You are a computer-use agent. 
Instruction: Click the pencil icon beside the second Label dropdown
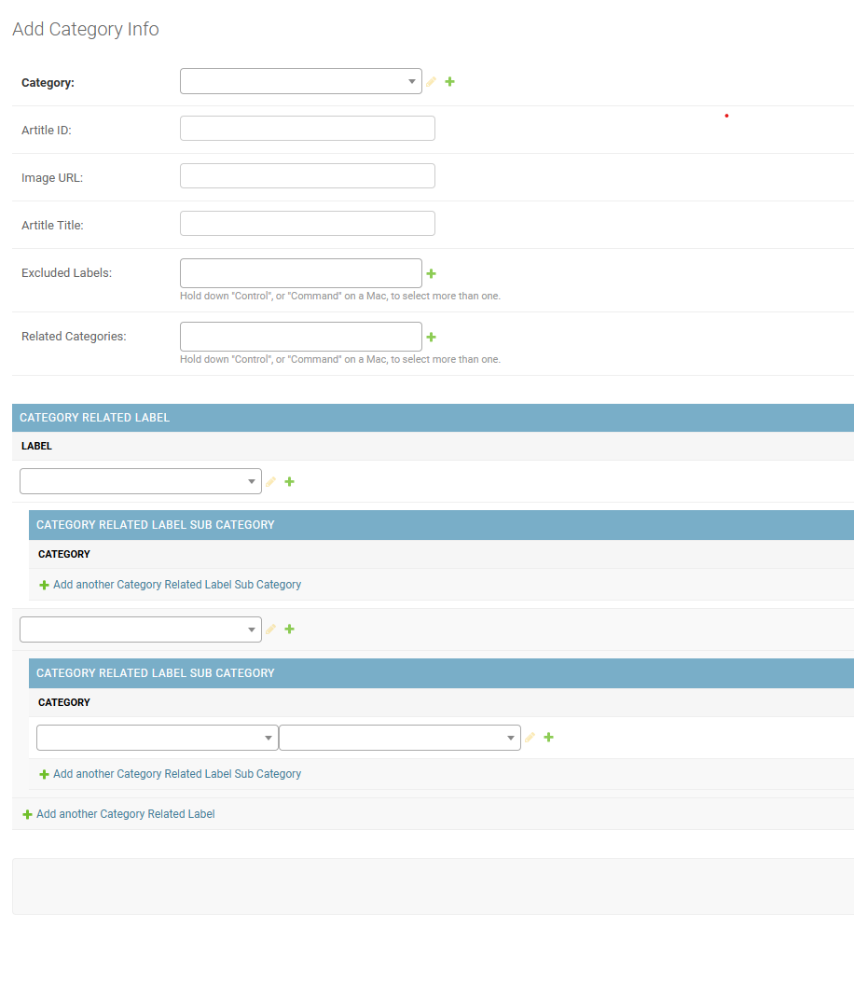(270, 629)
